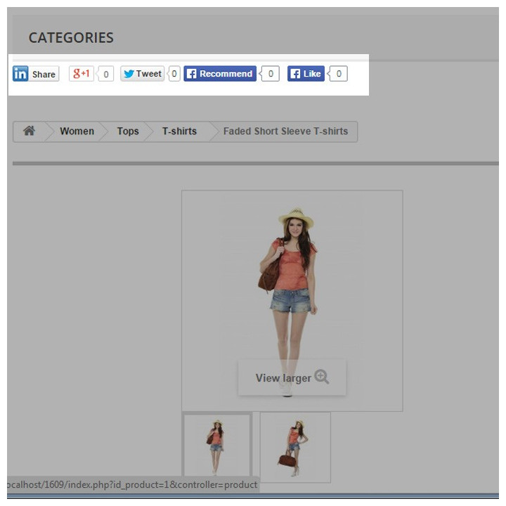Go to home via breadcrumb house icon
This screenshot has height=506, width=506.
click(29, 131)
